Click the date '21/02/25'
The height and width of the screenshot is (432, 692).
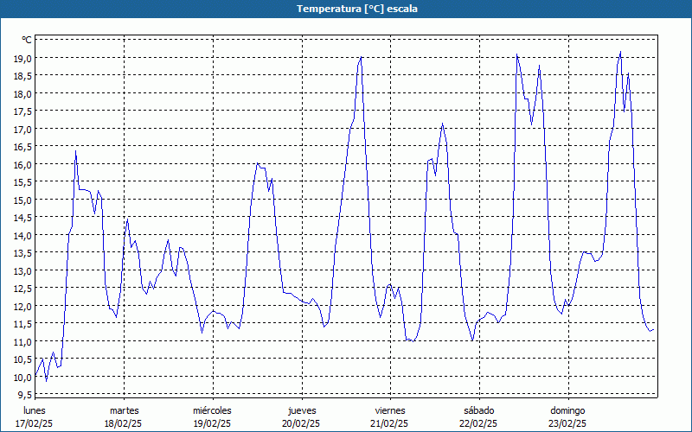390,423
